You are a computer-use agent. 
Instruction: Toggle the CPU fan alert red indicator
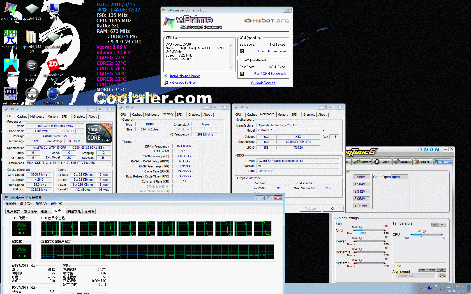386,226
